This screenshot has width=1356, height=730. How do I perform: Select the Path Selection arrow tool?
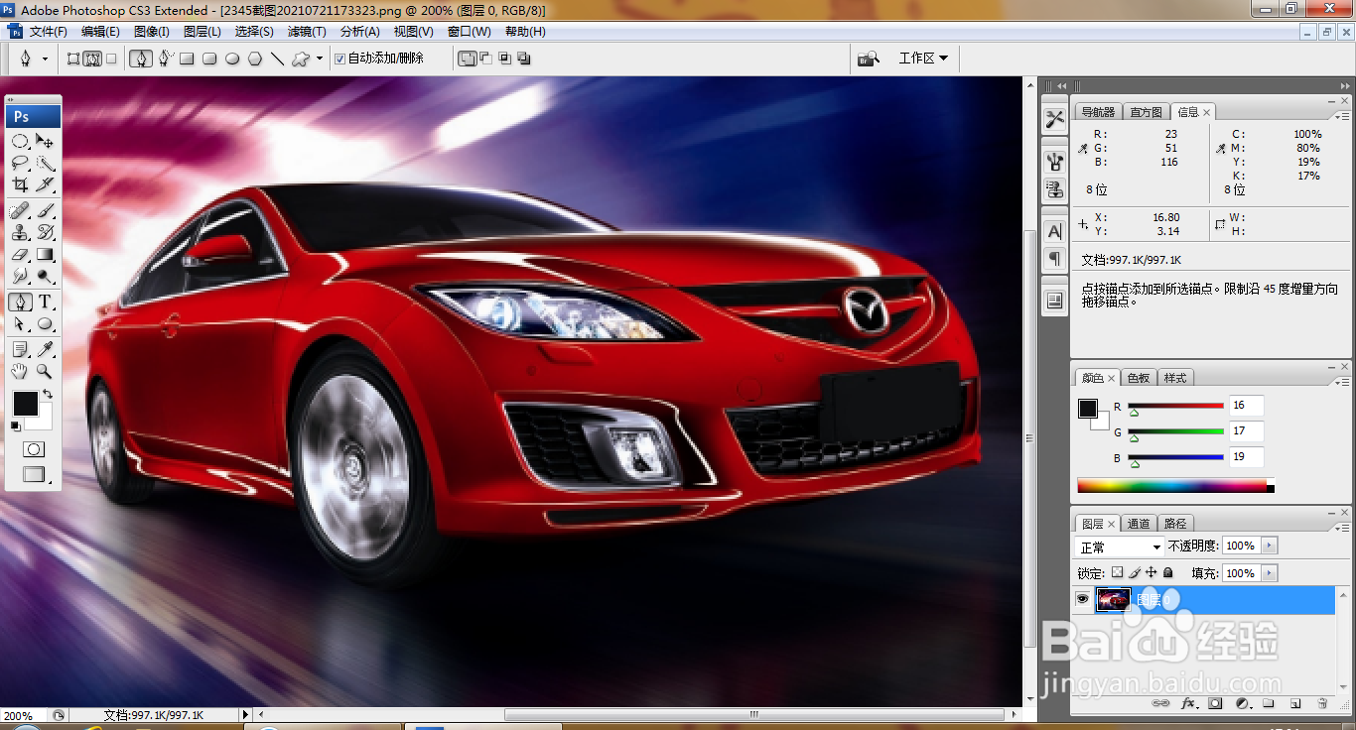click(x=20, y=323)
